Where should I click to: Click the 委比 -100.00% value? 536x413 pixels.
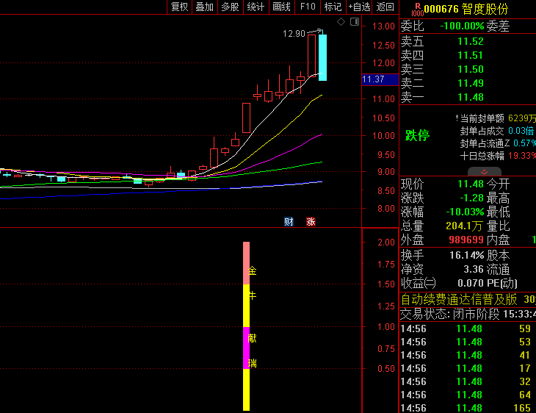(x=462, y=26)
